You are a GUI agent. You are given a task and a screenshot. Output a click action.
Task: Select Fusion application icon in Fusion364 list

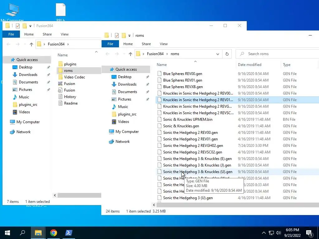click(66, 84)
